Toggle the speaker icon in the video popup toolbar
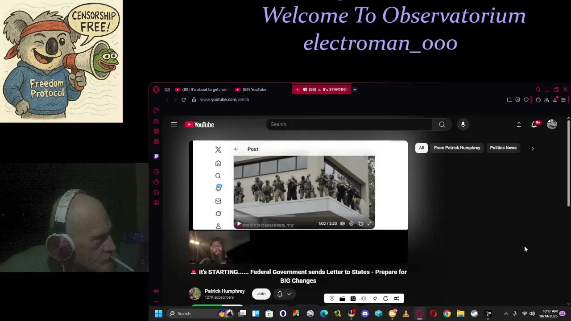Image resolution: width=571 pixels, height=321 pixels. (364, 299)
